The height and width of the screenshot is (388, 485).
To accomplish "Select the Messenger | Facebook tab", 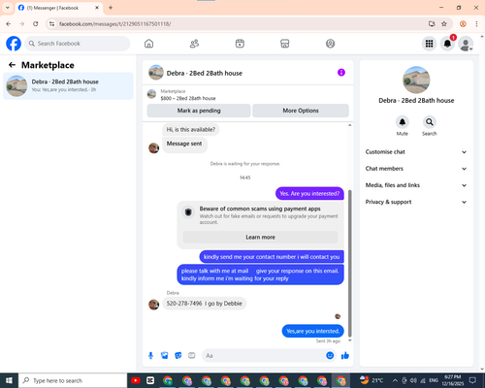I will click(59, 8).
